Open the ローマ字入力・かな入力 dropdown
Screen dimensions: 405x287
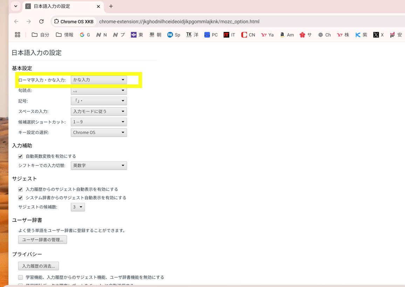(x=99, y=80)
